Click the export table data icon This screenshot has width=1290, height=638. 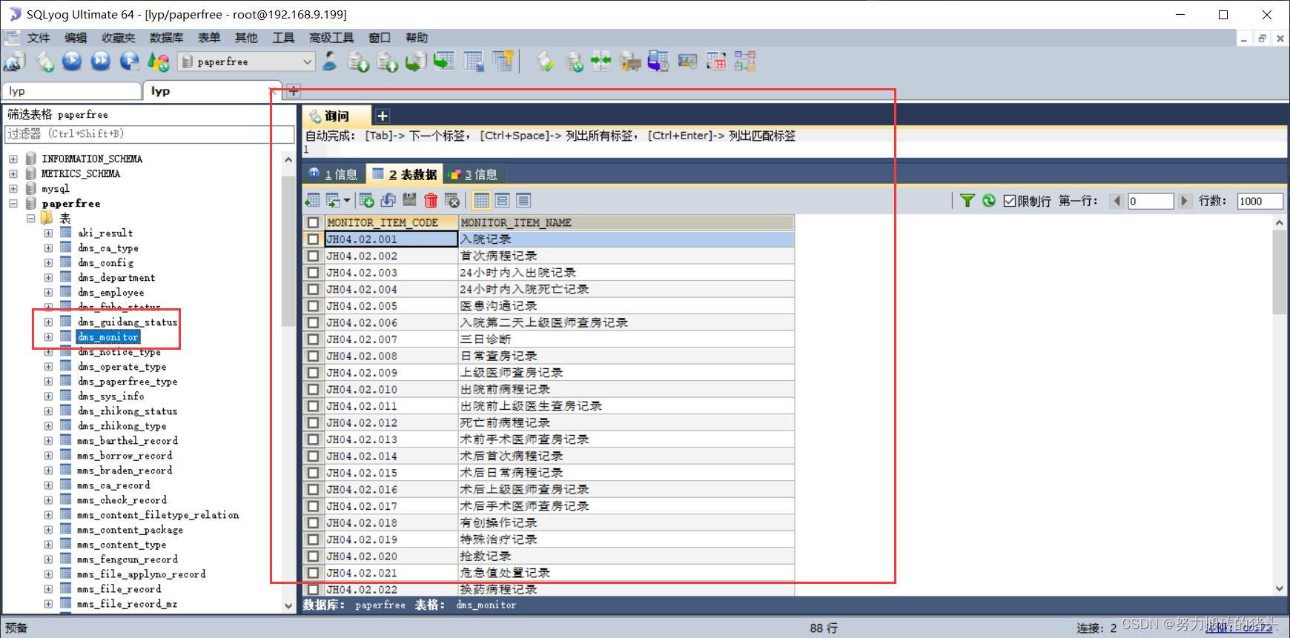(312, 200)
